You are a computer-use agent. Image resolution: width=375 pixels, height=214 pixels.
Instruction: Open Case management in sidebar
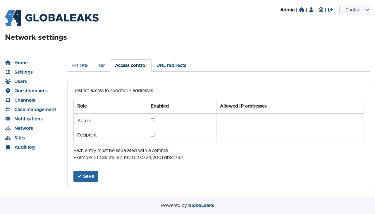35,109
